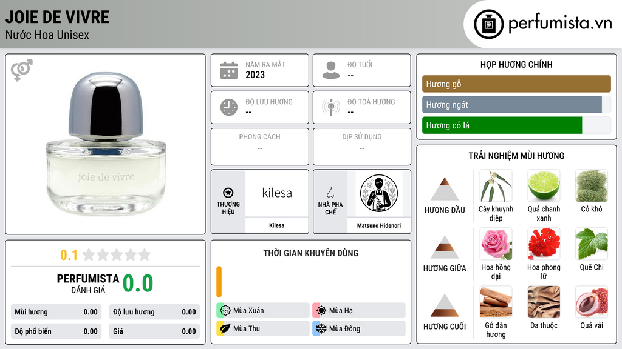The width and height of the screenshot is (622, 349).
Task: Click the calendar icon for release year
Action: pyautogui.click(x=229, y=70)
